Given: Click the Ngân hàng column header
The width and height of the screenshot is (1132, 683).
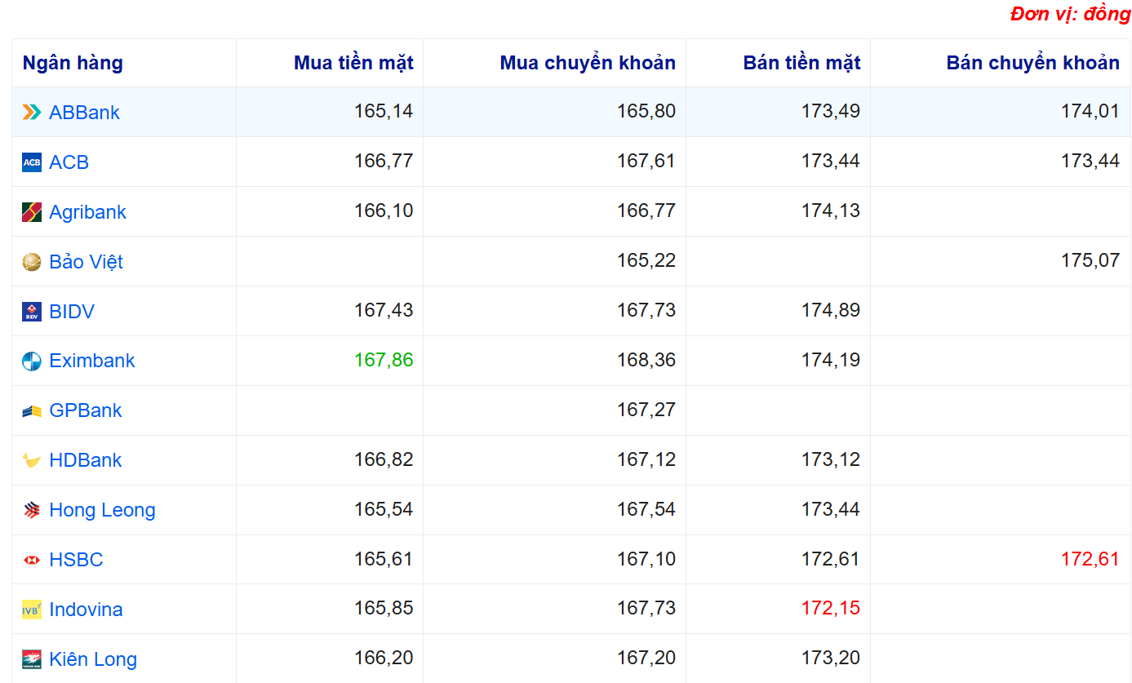Looking at the screenshot, I should [x=73, y=63].
